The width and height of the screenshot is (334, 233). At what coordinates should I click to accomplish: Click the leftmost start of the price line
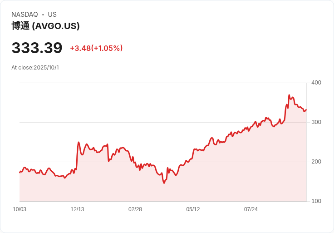(x=20, y=173)
